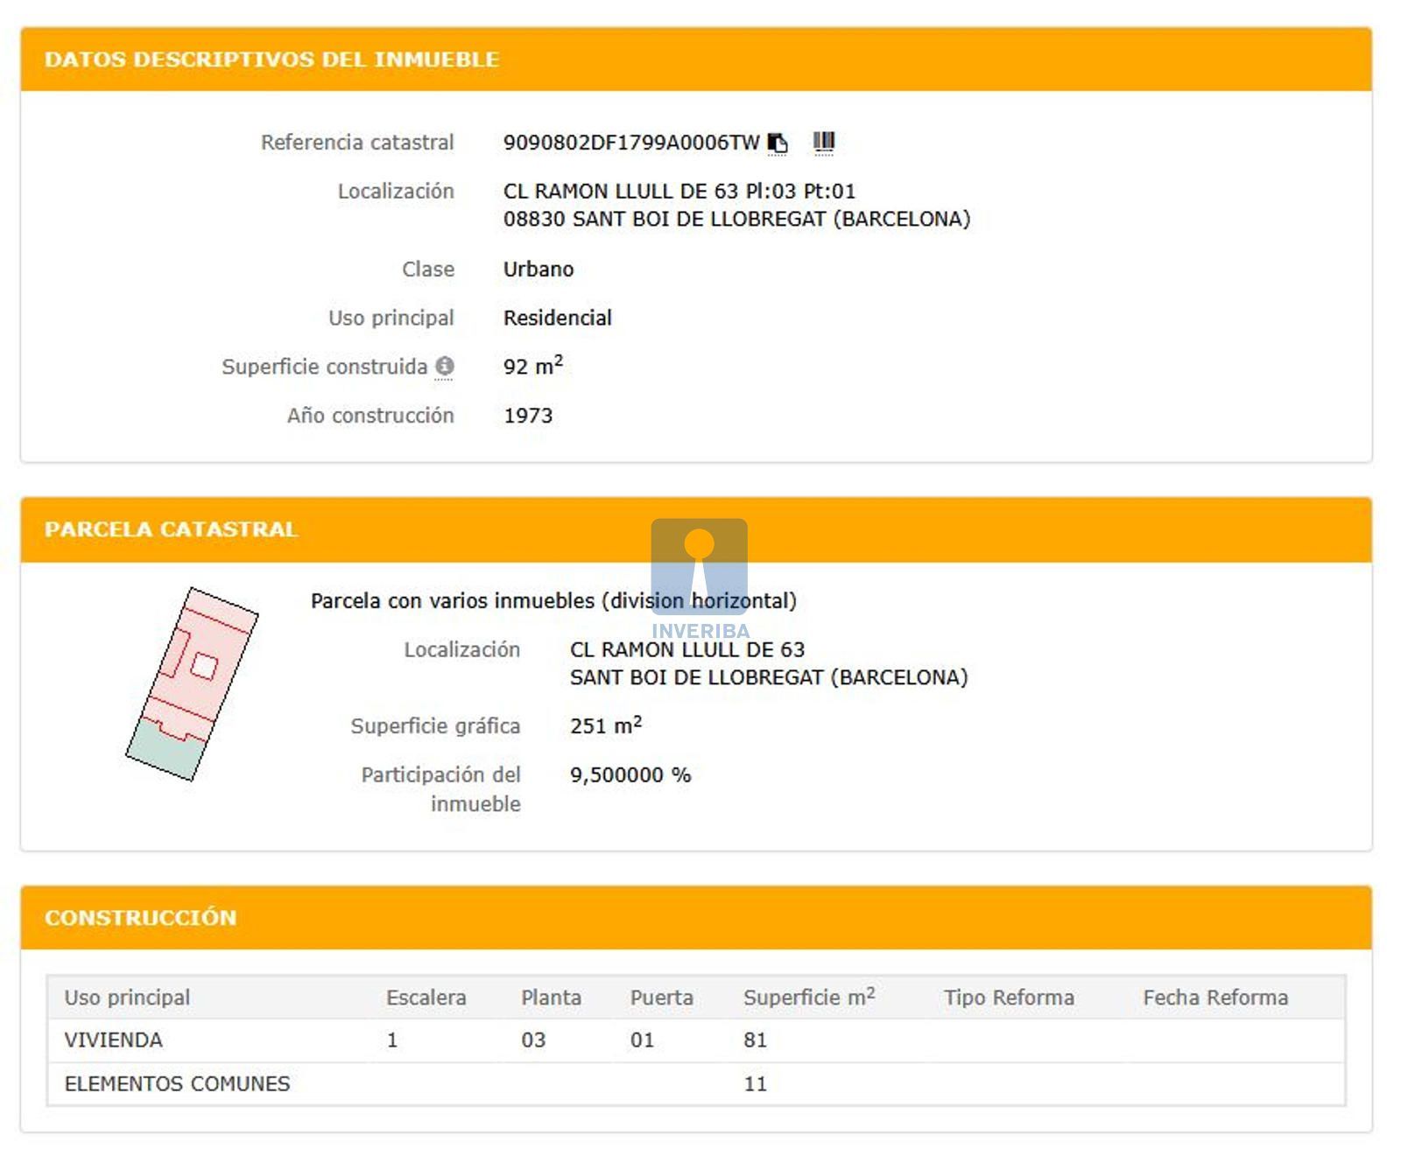Click Año construcción label
Viewport: 1401px width, 1156px height.
tap(370, 416)
